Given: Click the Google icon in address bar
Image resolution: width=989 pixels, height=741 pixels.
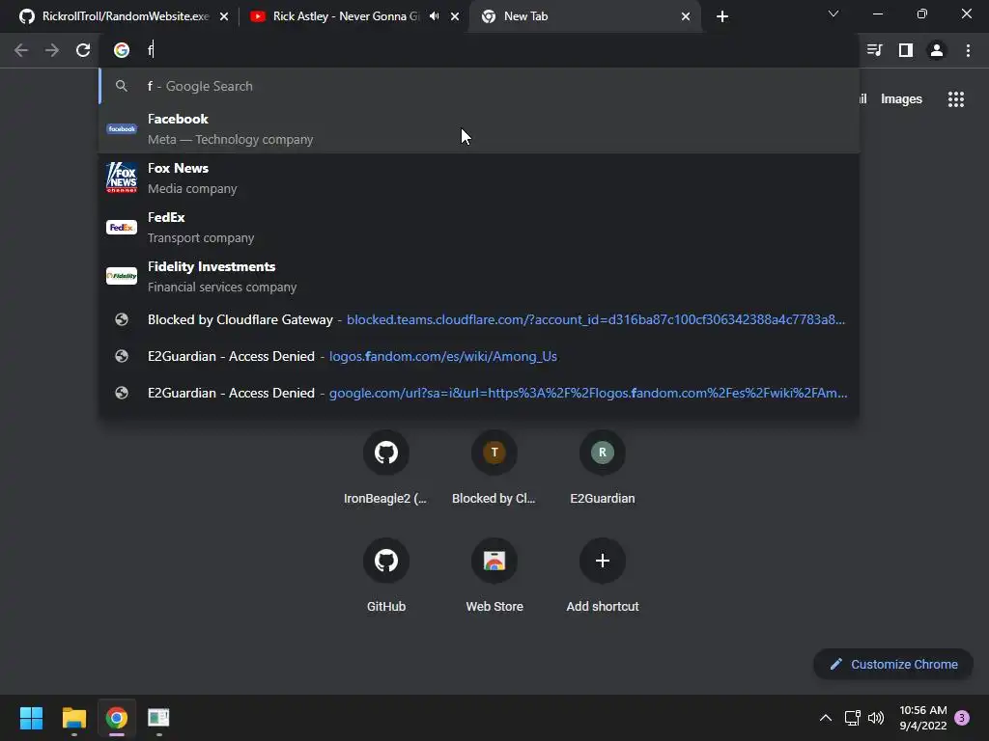Looking at the screenshot, I should [x=121, y=50].
